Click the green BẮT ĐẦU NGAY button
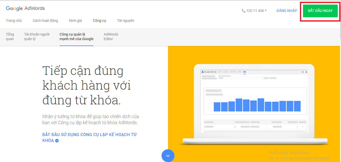The image size is (341, 162). click(320, 11)
